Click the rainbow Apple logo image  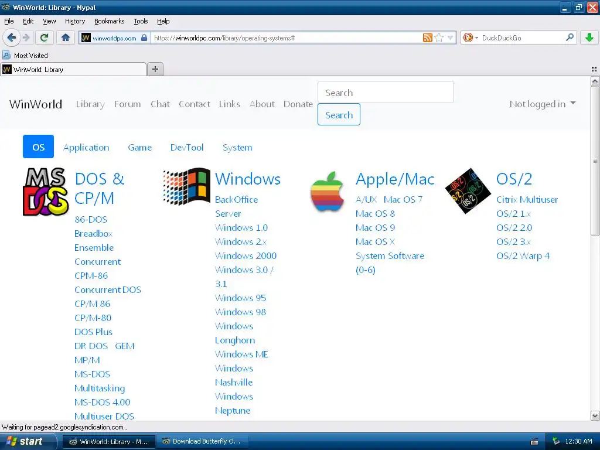coord(327,192)
